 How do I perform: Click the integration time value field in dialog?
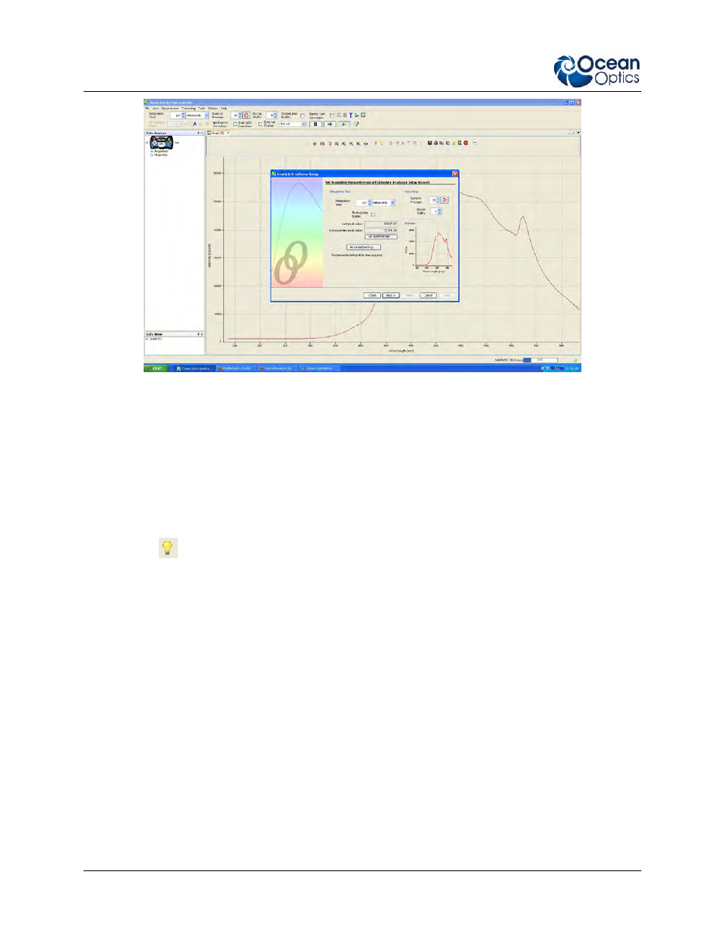tap(362, 203)
